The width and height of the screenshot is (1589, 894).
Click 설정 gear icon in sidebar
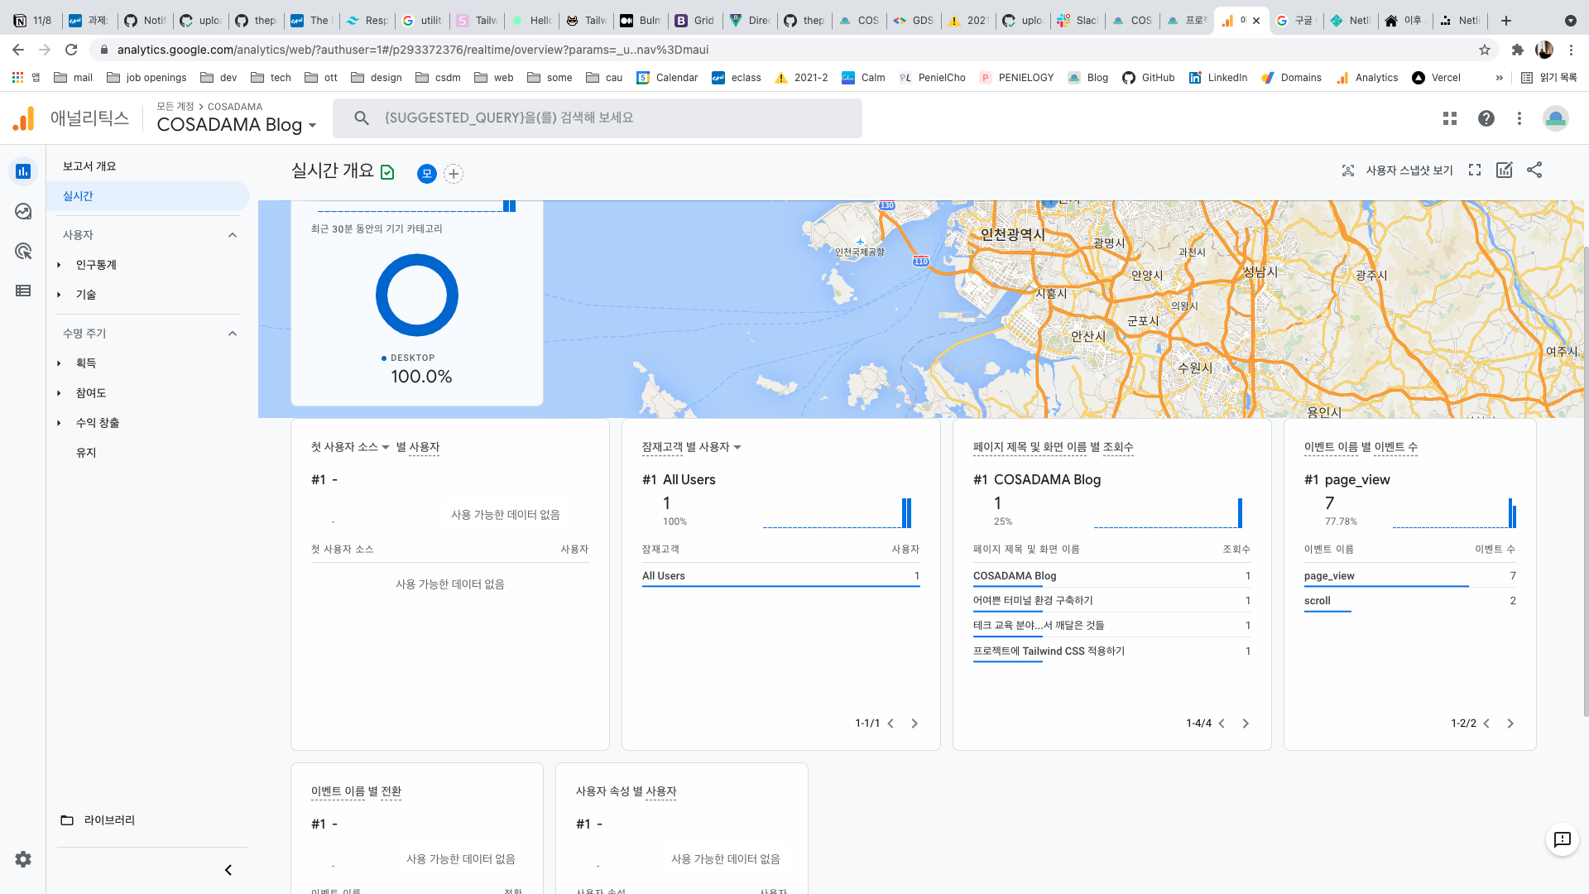click(x=23, y=859)
